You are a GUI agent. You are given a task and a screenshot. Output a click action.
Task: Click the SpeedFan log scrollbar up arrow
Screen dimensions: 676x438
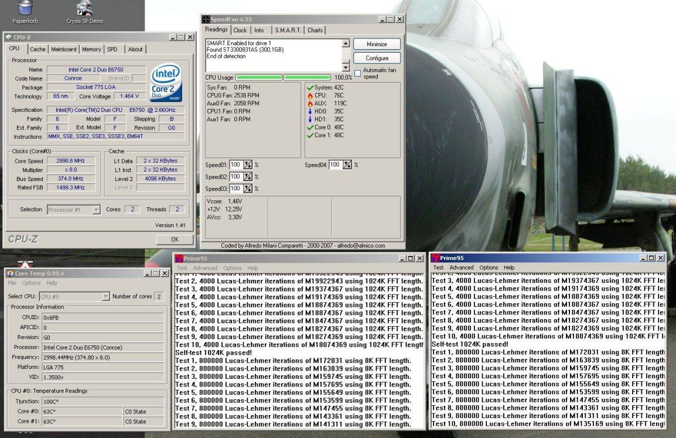click(346, 43)
